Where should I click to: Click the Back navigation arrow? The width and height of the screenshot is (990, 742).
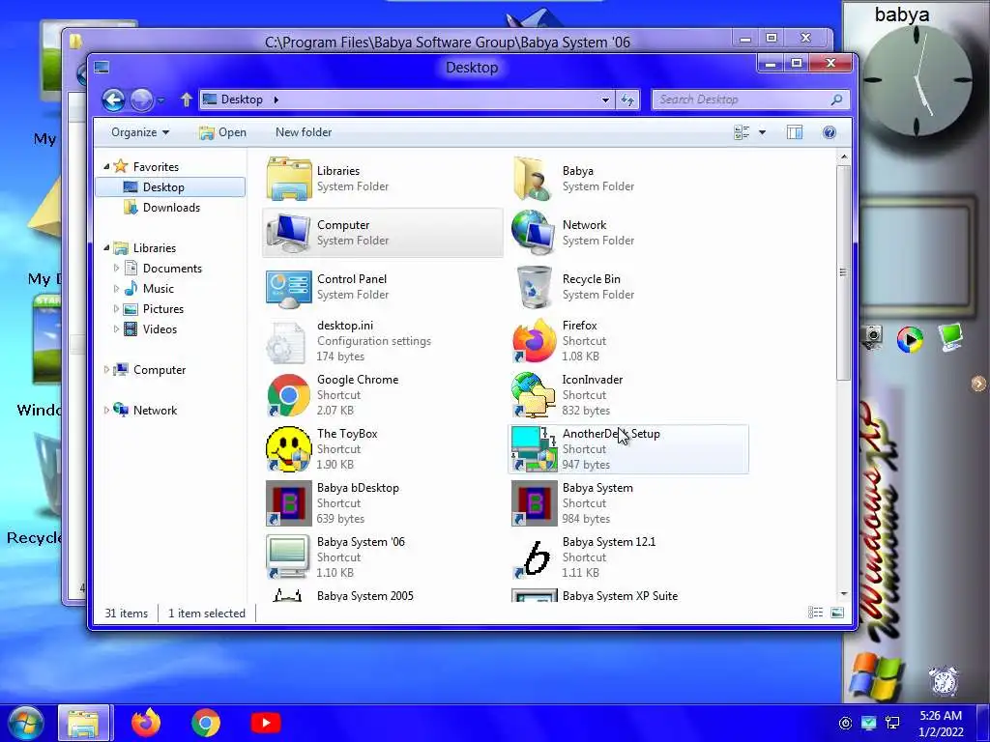(114, 100)
